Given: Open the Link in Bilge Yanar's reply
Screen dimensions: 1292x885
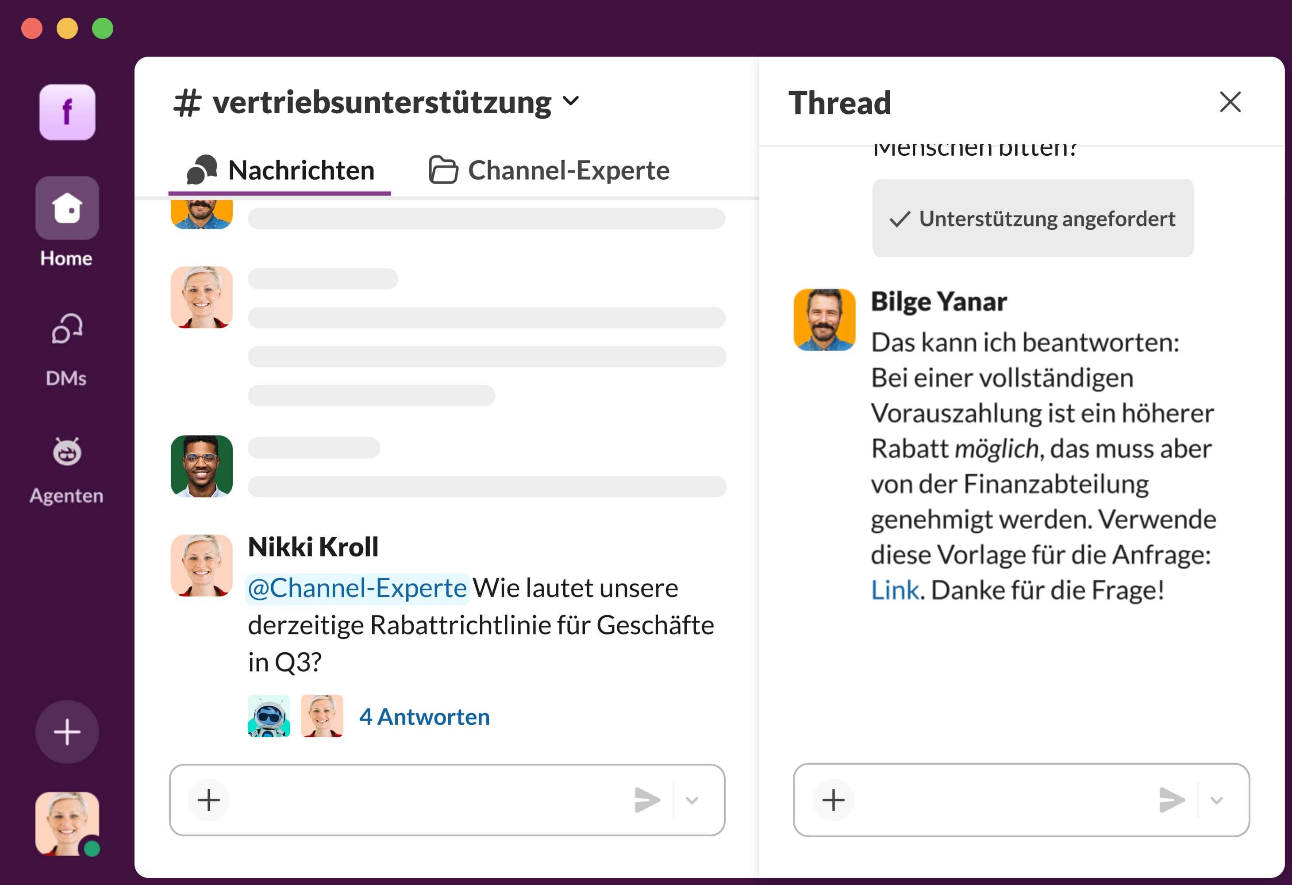Looking at the screenshot, I should pos(895,590).
